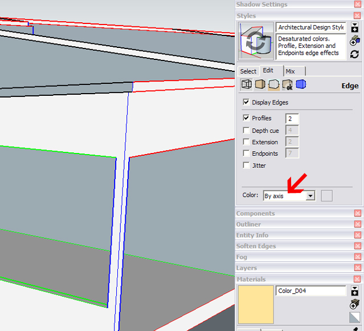364x331 pixels.
Task: Open the Watermark settings icon
Action: coord(287,84)
